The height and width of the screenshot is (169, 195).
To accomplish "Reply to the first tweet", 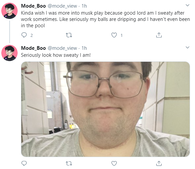I will tap(24, 35).
